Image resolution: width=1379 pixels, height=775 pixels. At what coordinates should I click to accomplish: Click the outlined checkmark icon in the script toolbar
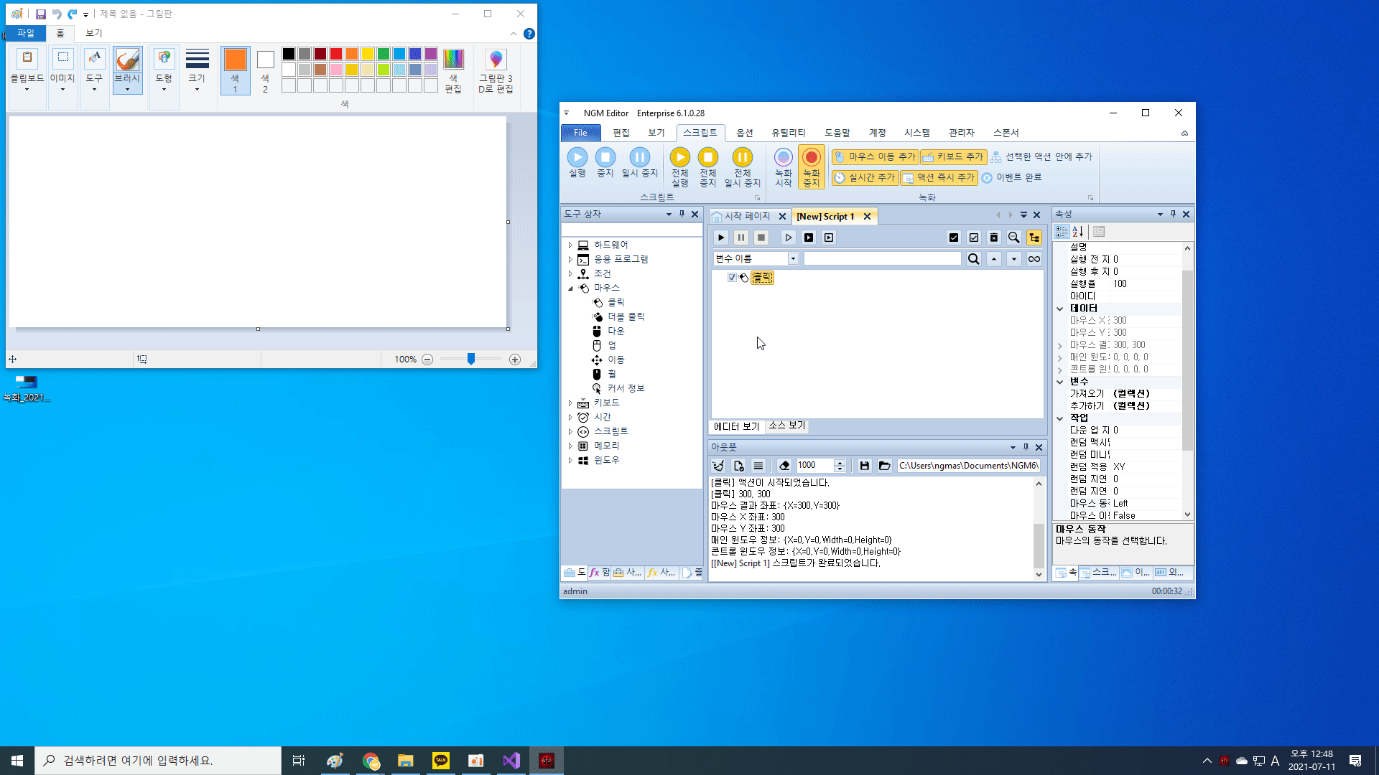click(x=974, y=238)
